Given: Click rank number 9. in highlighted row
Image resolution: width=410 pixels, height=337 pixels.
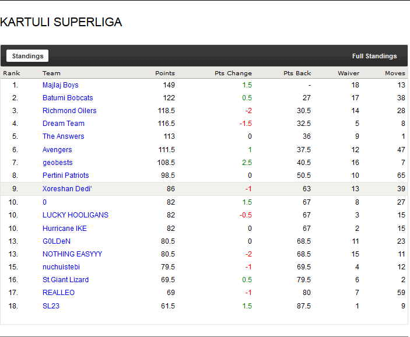Looking at the screenshot, I should pos(15,189).
